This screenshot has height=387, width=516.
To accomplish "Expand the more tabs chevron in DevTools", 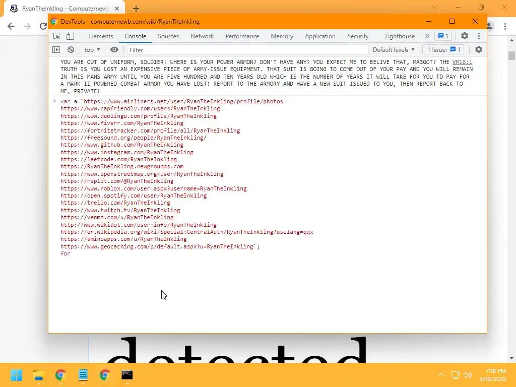I will [427, 36].
